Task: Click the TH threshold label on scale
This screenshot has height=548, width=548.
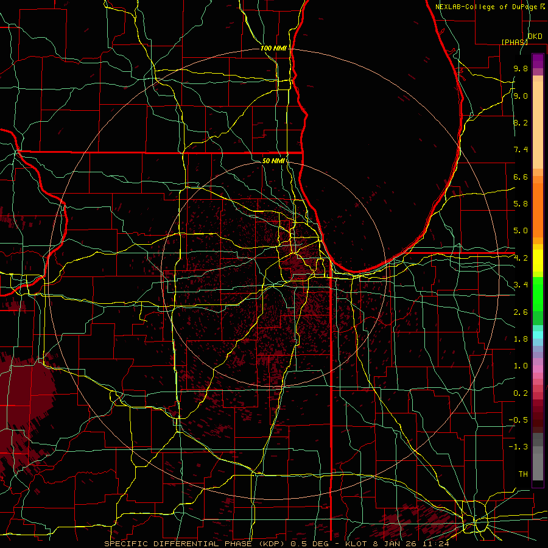Action: point(523,474)
